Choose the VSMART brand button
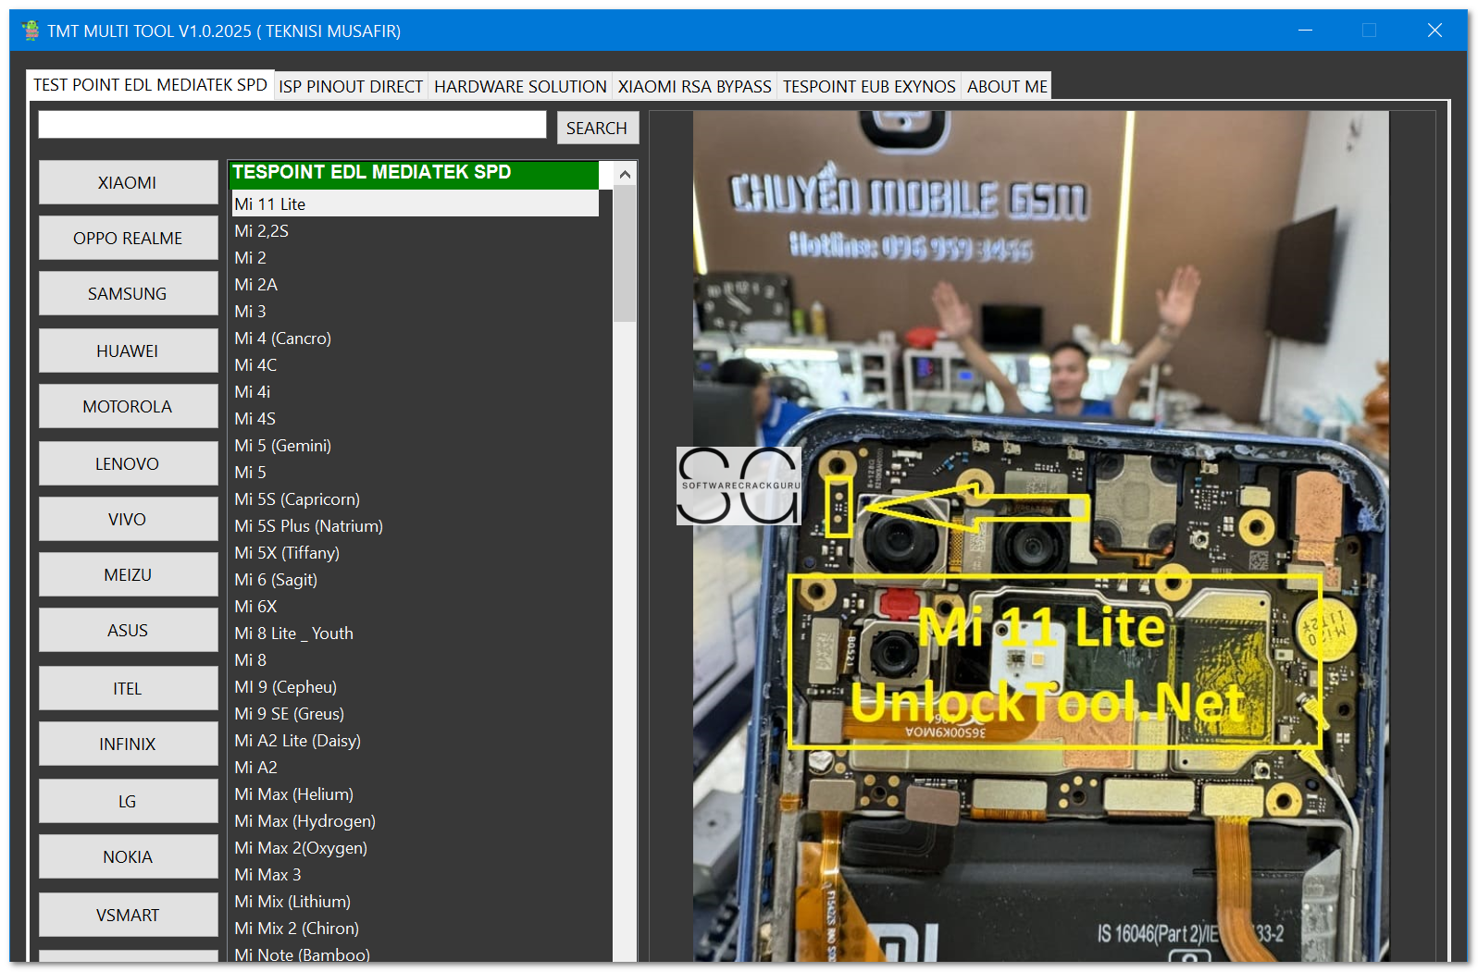The height and width of the screenshot is (972, 1478). point(128,915)
